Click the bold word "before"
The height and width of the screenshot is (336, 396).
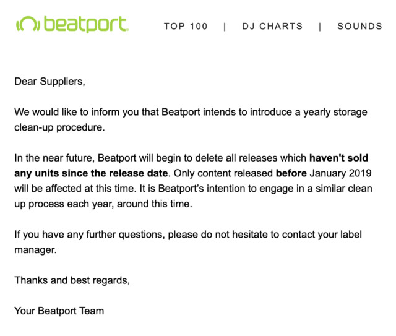291,173
